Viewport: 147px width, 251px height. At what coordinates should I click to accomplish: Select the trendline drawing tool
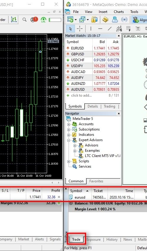pos(110,29)
